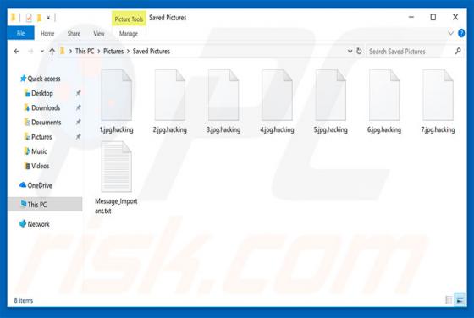
Task: Click the Picture Tools contextual tab
Action: click(129, 19)
